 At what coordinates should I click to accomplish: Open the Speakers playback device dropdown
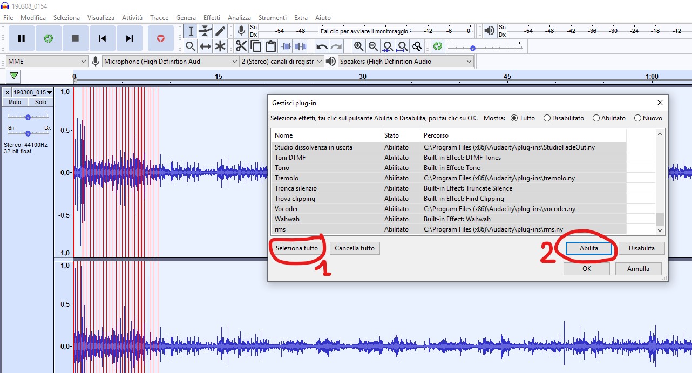coord(406,62)
